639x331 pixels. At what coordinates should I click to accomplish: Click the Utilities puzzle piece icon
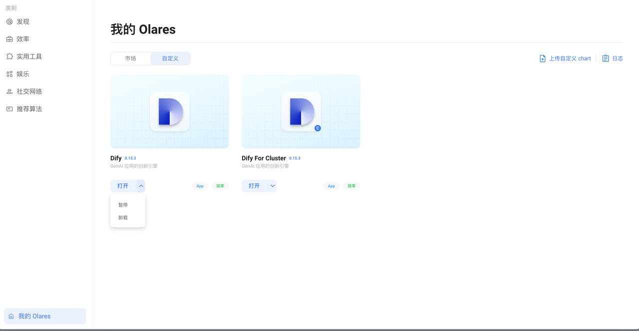tap(9, 56)
